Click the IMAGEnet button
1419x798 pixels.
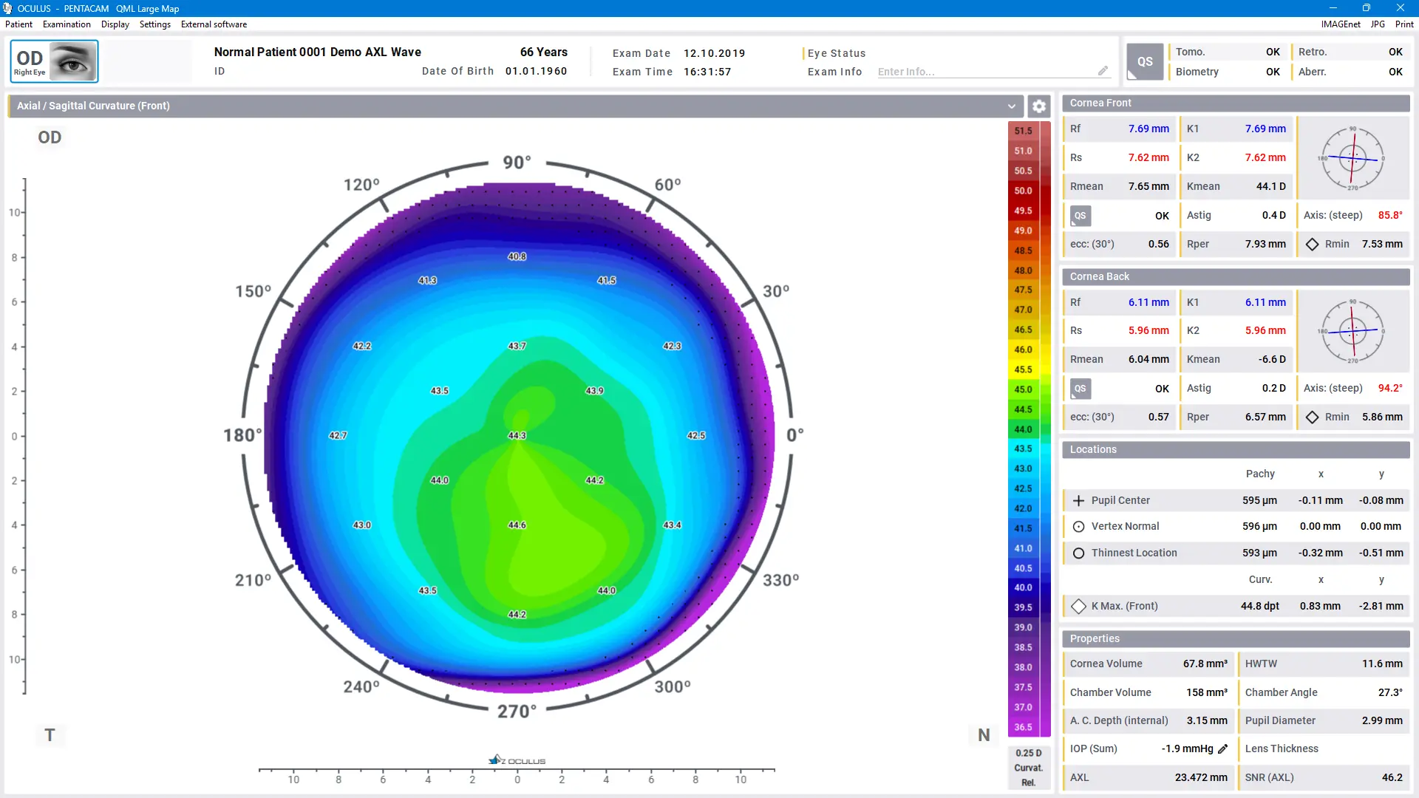pyautogui.click(x=1341, y=24)
